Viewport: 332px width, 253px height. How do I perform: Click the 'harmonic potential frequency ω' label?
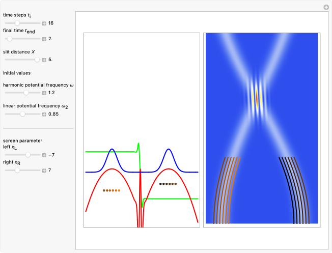(x=38, y=85)
